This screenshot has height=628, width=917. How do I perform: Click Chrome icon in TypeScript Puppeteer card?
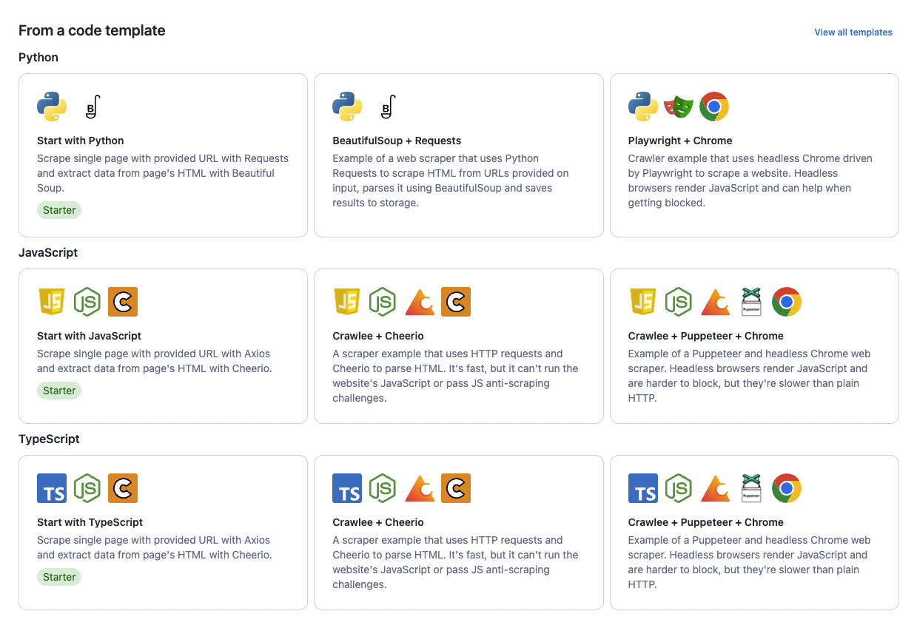786,488
